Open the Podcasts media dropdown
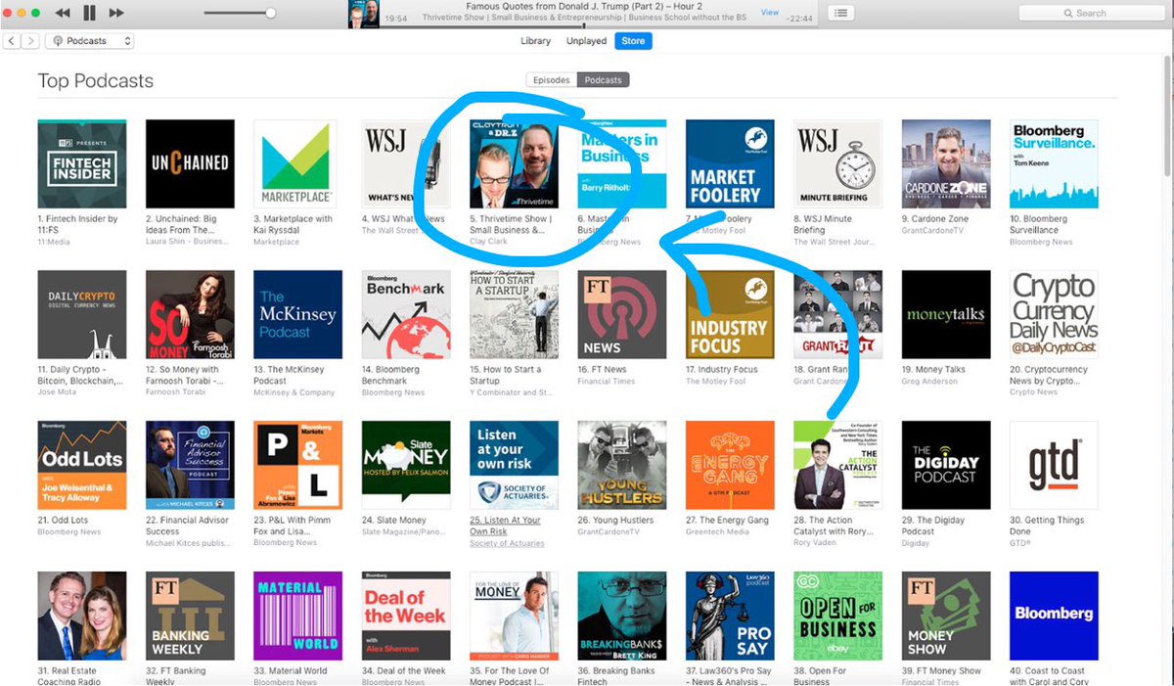The image size is (1174, 686). tap(89, 41)
